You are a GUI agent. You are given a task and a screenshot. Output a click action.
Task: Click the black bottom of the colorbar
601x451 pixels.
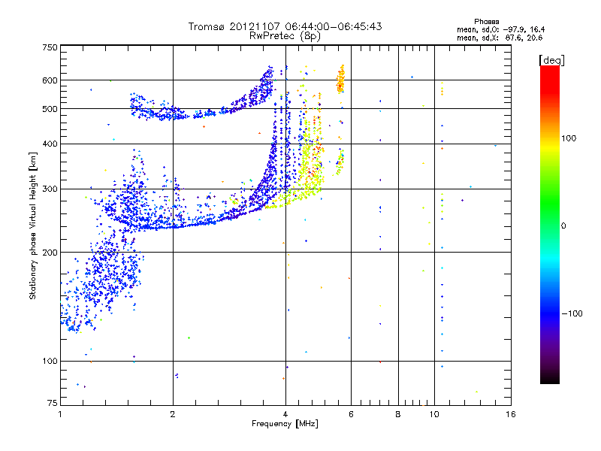point(550,380)
